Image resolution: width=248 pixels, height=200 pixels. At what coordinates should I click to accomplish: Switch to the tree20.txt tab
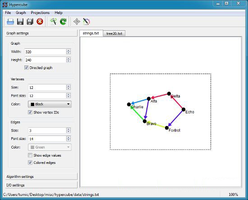pyautogui.click(x=114, y=33)
